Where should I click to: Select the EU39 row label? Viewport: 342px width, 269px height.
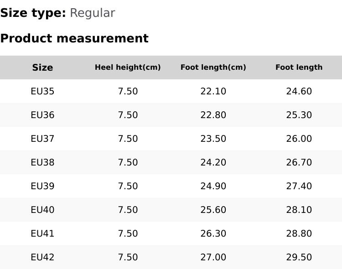click(42, 186)
